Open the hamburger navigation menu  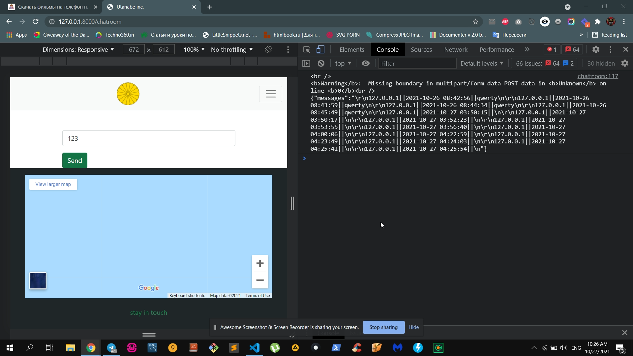tap(271, 94)
